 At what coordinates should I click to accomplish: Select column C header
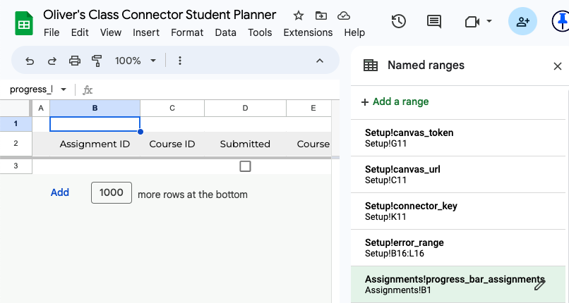(172, 109)
